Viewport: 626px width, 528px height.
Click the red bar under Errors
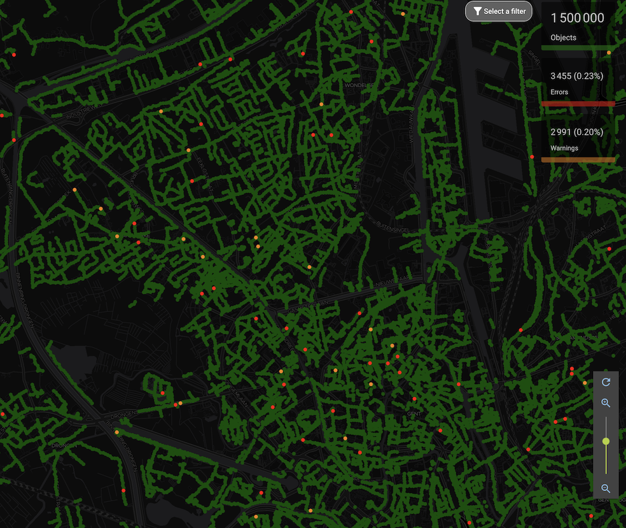click(x=577, y=103)
